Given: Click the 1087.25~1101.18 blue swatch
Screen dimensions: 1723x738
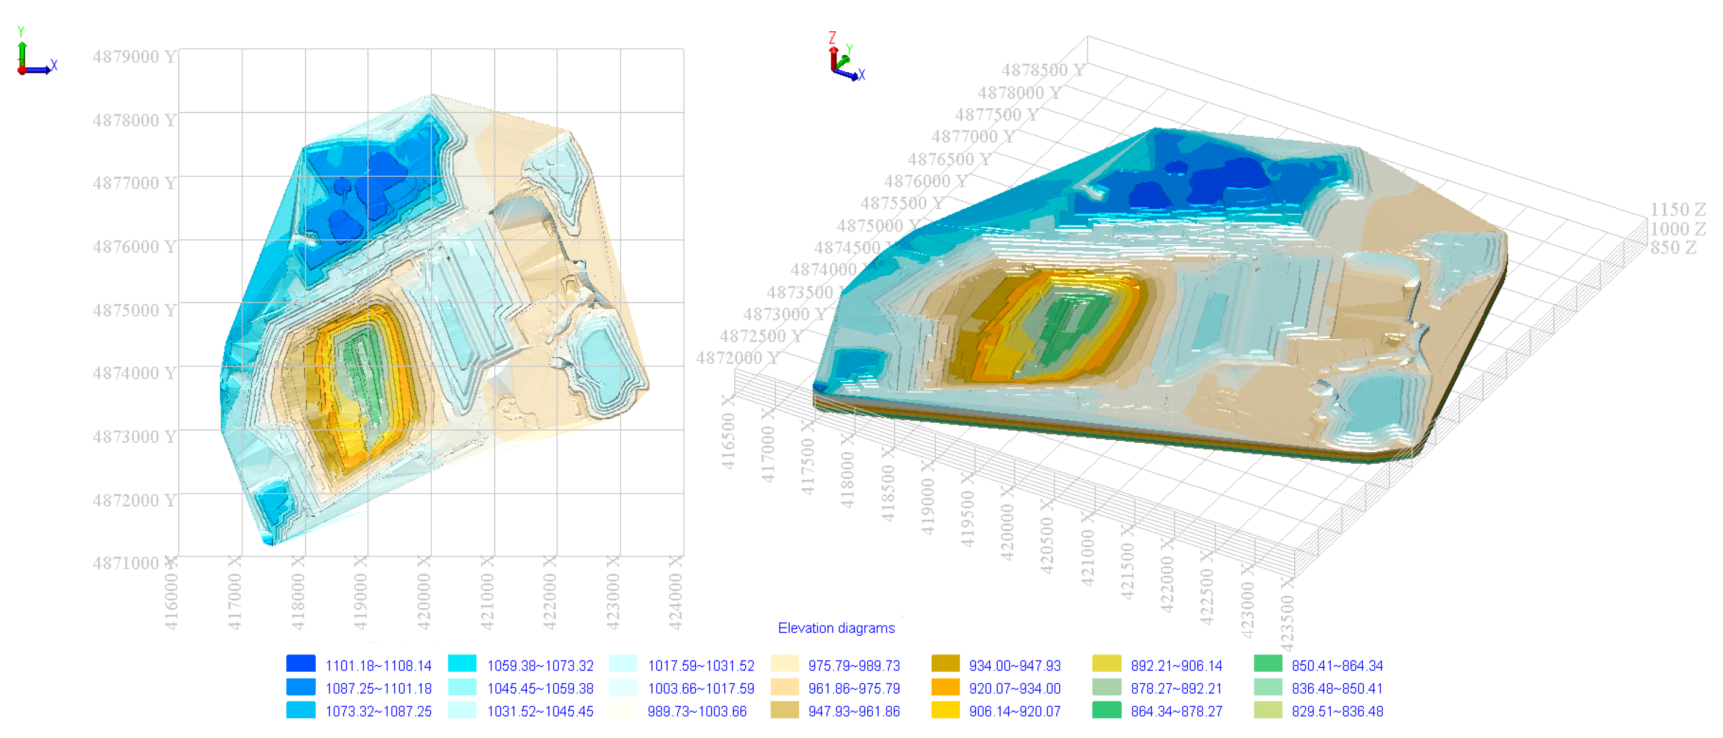Looking at the screenshot, I should (x=300, y=687).
